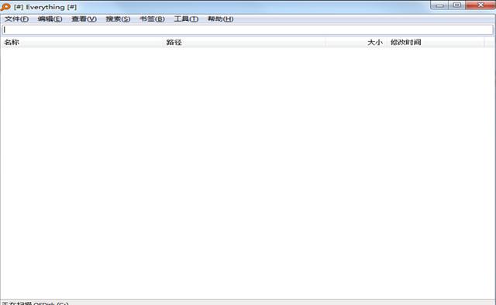Sort results by 修改时间 column header
The image size is (496, 305).
click(x=436, y=42)
